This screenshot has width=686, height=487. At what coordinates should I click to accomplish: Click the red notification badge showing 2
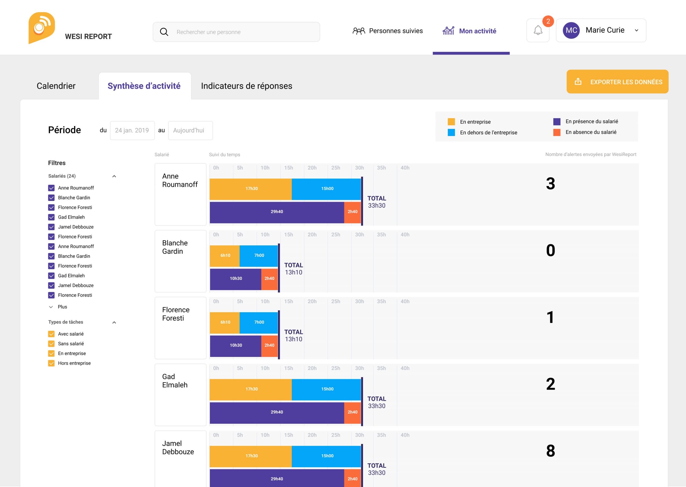[548, 21]
